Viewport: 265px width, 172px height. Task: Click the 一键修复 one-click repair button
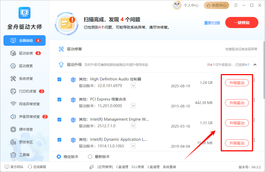[x=242, y=22]
